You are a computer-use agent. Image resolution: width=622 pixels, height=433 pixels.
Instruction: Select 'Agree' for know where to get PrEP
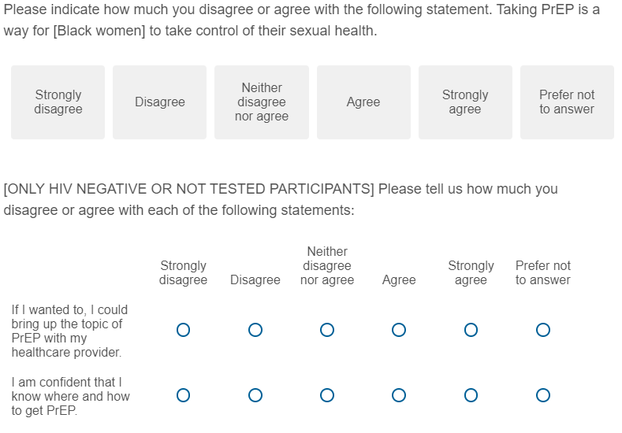(399, 394)
